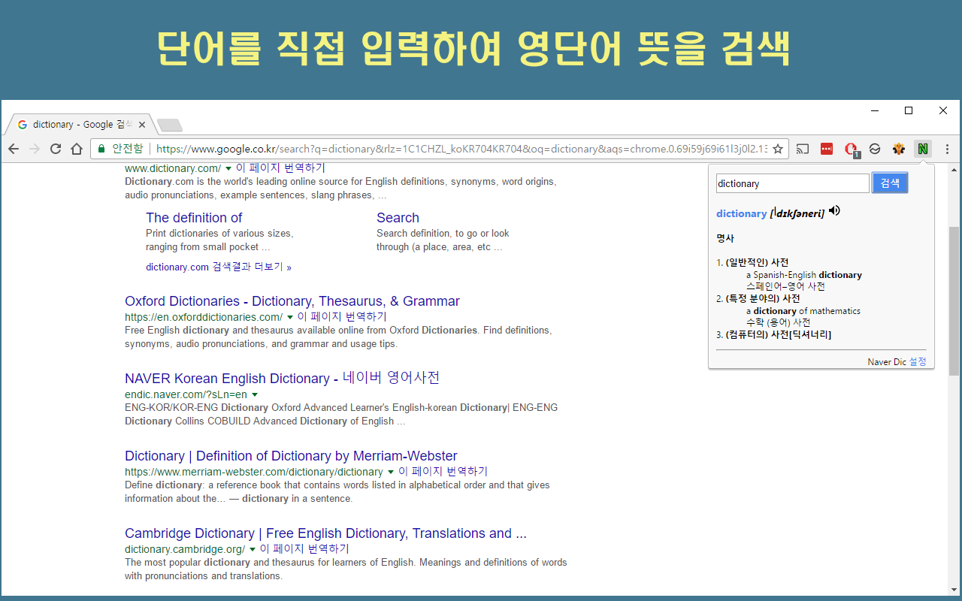
Task: Open the 설정 link in popup
Action: click(x=918, y=361)
